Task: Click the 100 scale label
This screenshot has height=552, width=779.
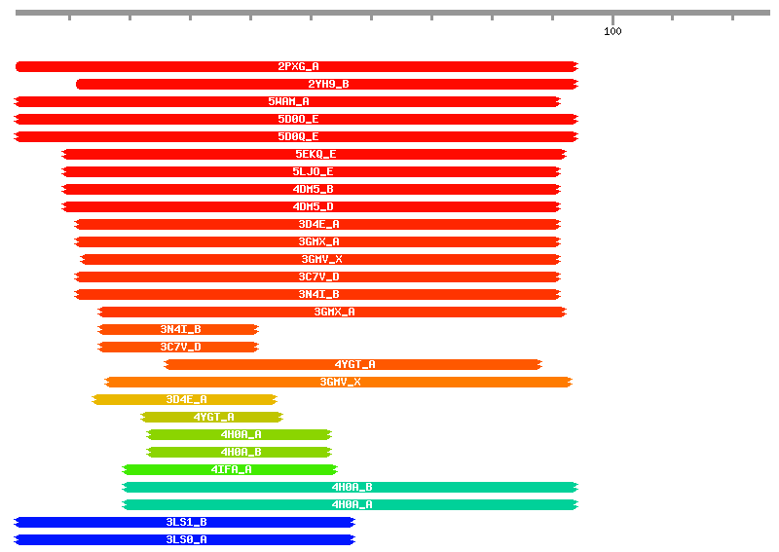Action: click(x=612, y=31)
